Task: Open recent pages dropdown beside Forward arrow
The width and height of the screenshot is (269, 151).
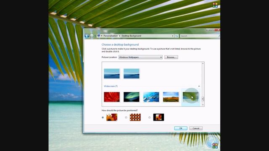Action: (95, 36)
